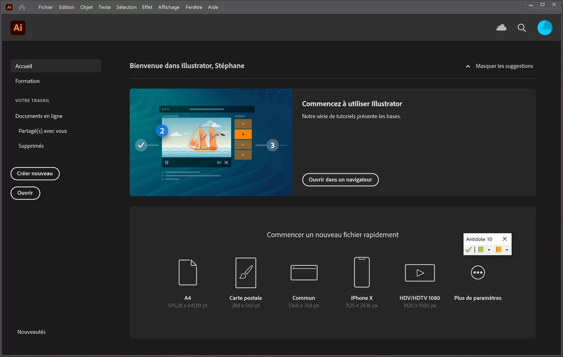This screenshot has height=357, width=563.
Task: Open the search magnifier icon
Action: [x=522, y=28]
